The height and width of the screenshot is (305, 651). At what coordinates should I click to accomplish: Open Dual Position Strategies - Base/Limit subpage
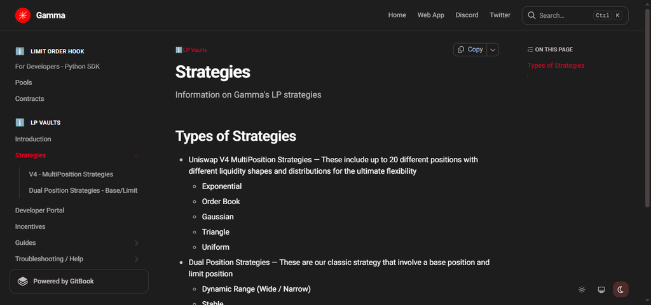(x=83, y=191)
